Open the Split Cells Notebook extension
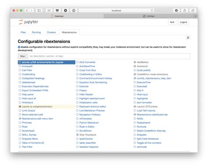This screenshot has height=166, width=208. point(147,139)
